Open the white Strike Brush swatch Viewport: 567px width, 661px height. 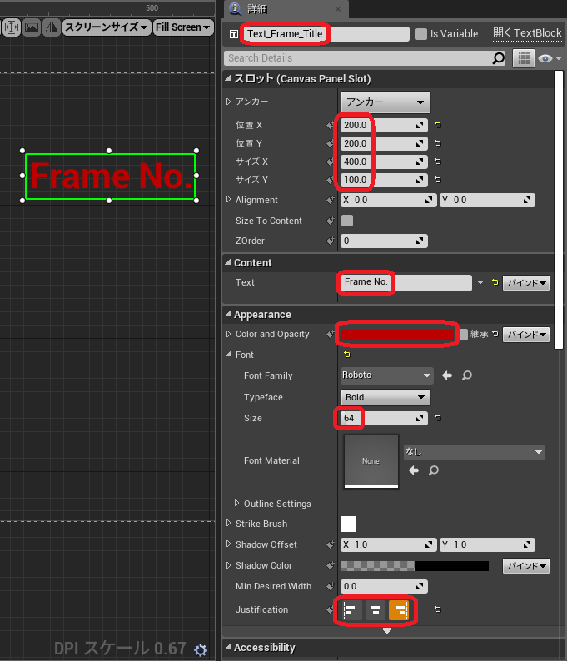click(348, 524)
